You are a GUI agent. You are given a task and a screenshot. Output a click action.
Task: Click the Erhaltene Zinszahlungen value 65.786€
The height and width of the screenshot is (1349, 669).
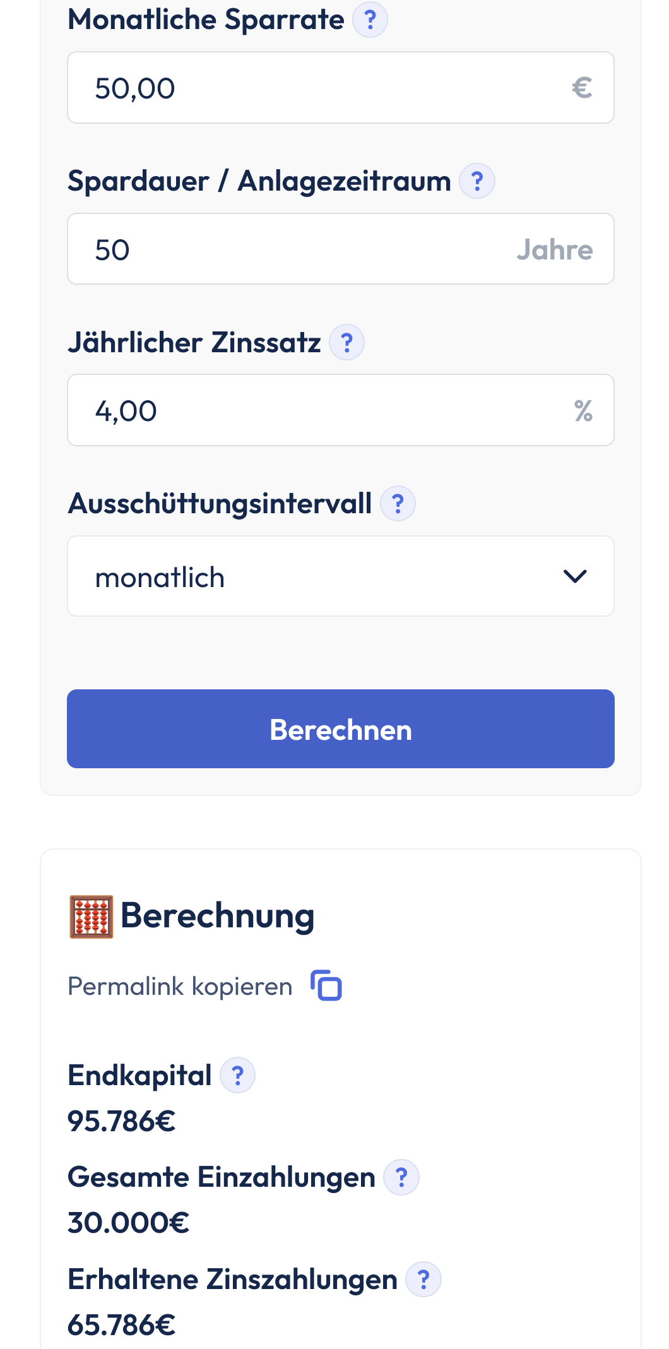[x=122, y=1325]
